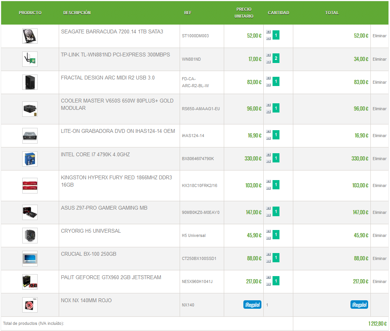View Asus Z97 motherboard thumbnail
This screenshot has height=331, width=390.
pyautogui.click(x=30, y=212)
